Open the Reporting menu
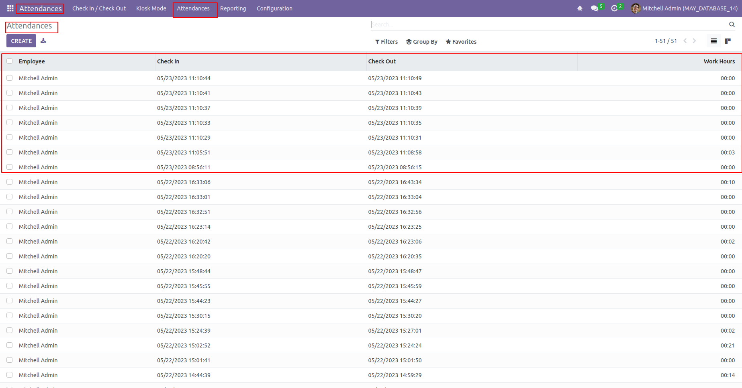Viewport: 742px width, 388px height. [x=233, y=8]
